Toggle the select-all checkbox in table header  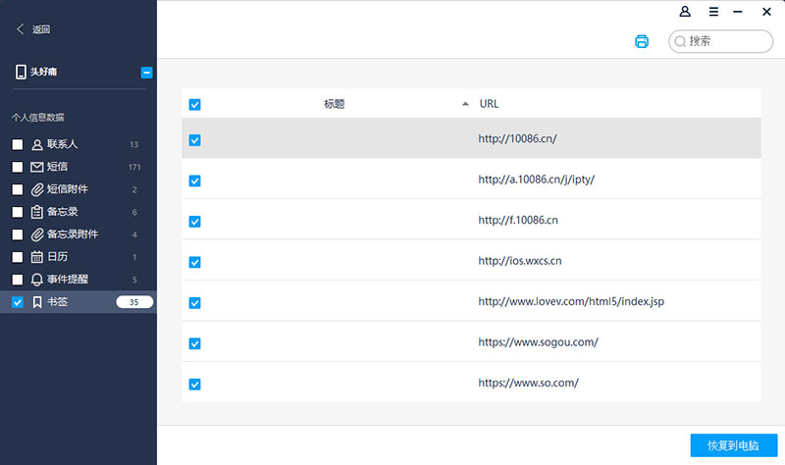tap(194, 104)
